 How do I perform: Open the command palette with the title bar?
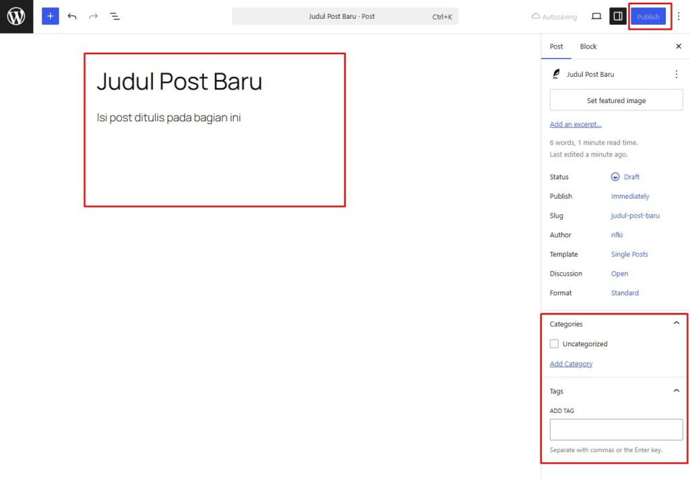pos(345,16)
